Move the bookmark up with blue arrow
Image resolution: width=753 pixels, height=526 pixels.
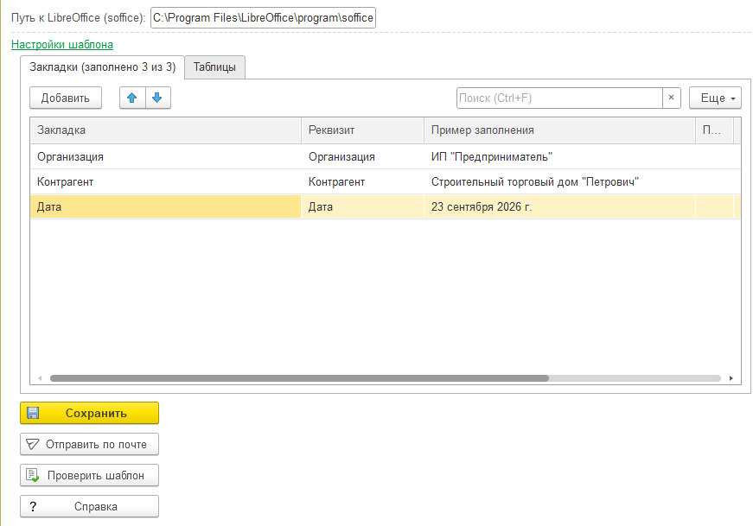point(132,98)
